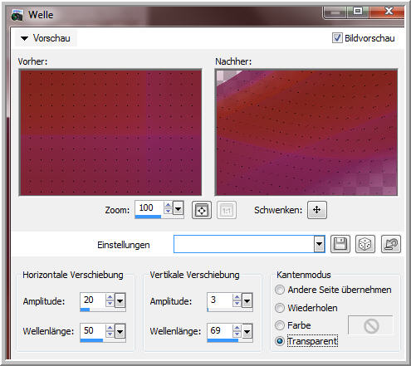Decrease vertical Amplitude with down arrow

[237, 304]
